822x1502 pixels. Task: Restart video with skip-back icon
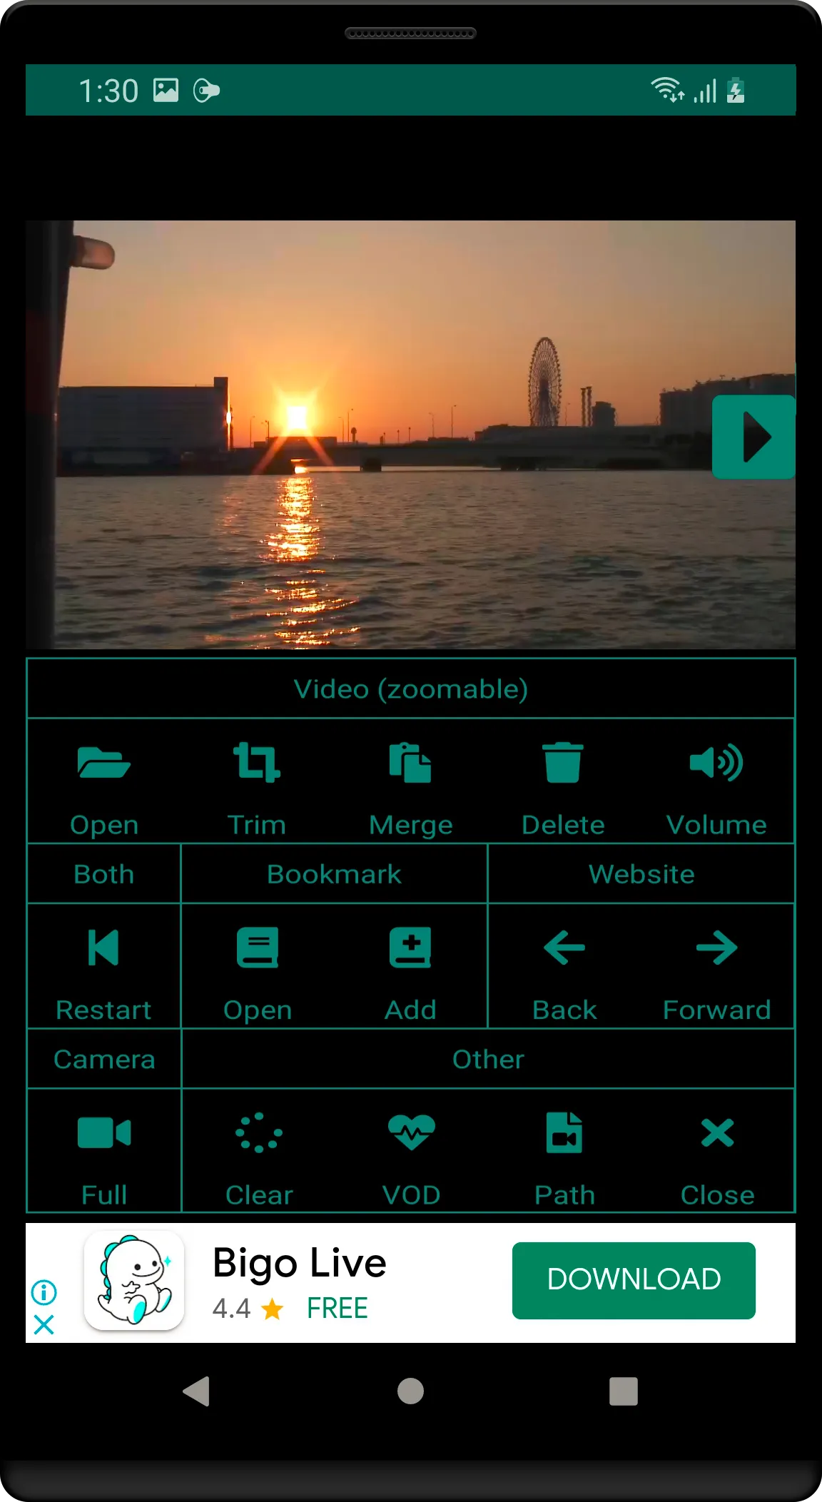pos(103,948)
